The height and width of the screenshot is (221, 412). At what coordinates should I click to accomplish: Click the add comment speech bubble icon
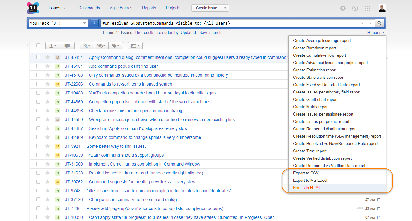[67, 46]
